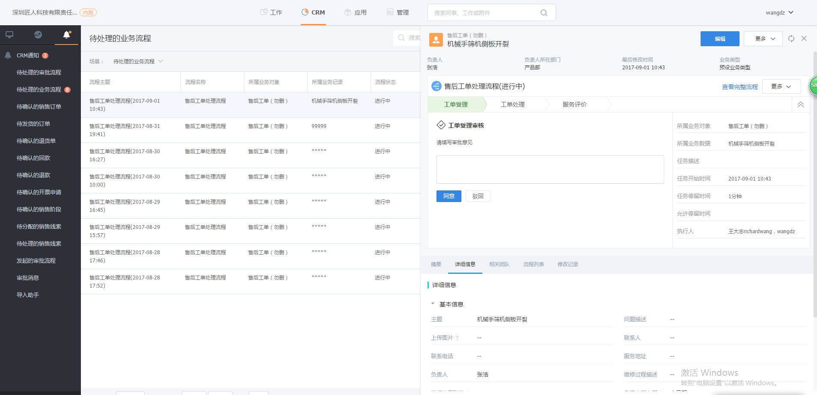Screen dimensions: 817x395
Task: Click the refresh icon in detail panel
Action: [791, 39]
